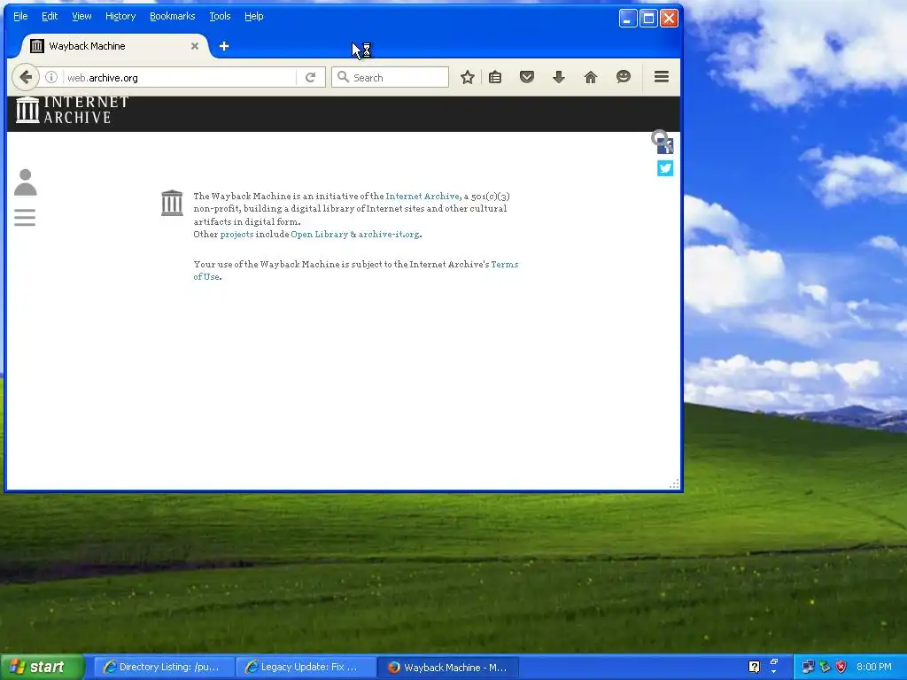The width and height of the screenshot is (907, 680).
Task: Open the user account person icon
Action: [26, 182]
